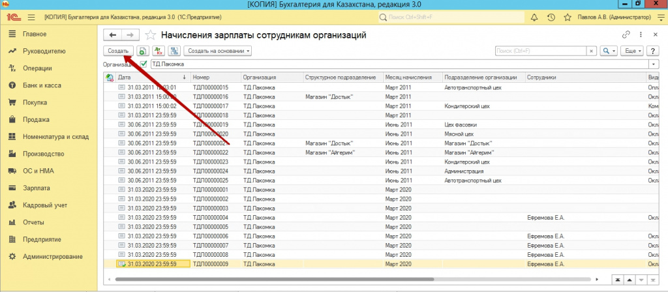Open Номенклатура и склад section
The image size is (668, 292).
[56, 137]
